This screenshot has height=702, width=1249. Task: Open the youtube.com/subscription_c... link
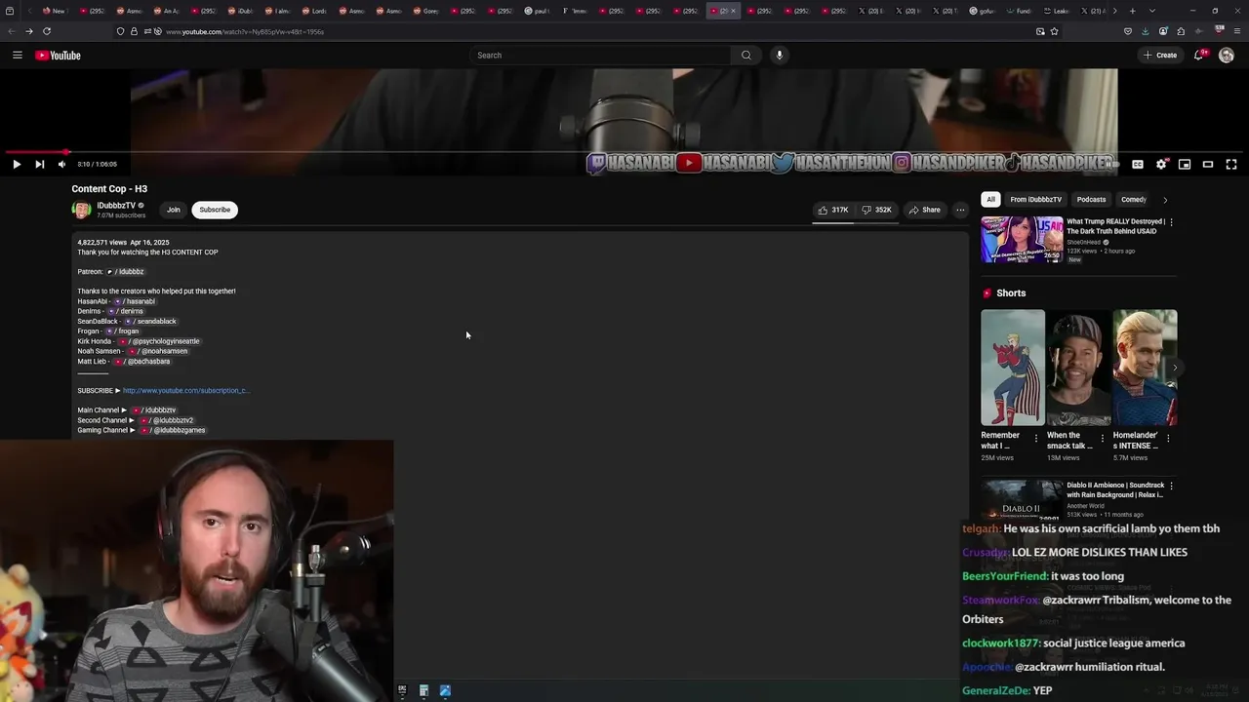tap(186, 391)
